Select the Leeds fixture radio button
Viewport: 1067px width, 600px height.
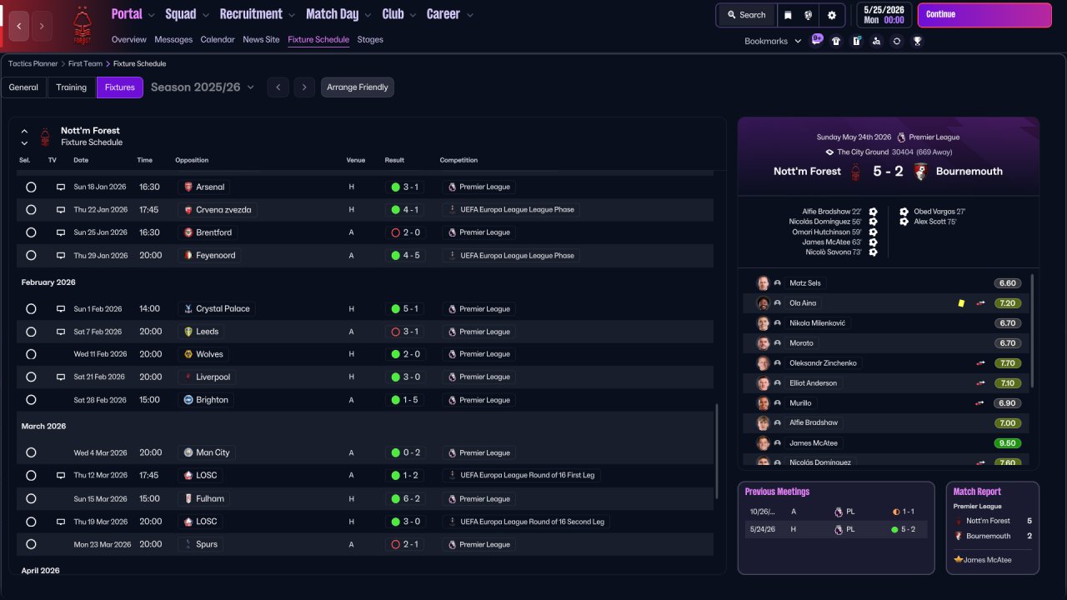pos(31,332)
